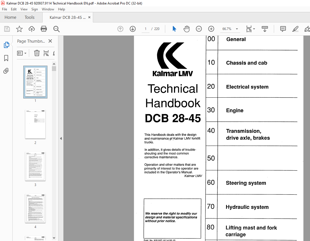The width and height of the screenshot is (310, 241).
Task: Add the document to starred favorites
Action: (x=19, y=29)
